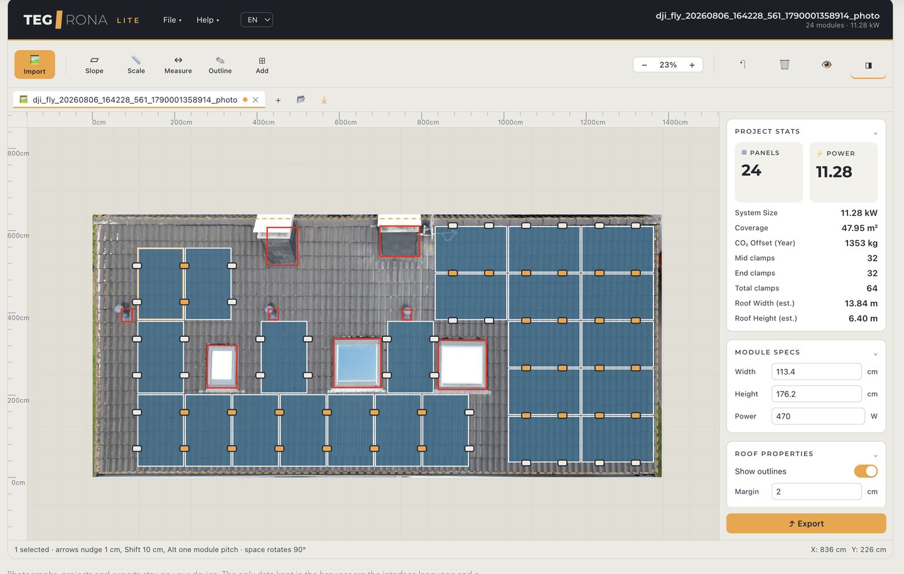Click the CO₂ Offset value 1353 kg
Image resolution: width=904 pixels, height=574 pixels.
[x=861, y=243]
